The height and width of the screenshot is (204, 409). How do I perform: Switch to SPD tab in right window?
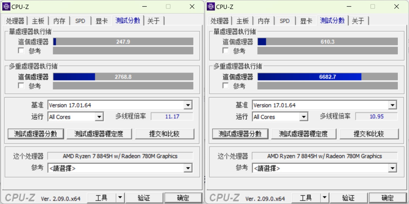click(285, 21)
